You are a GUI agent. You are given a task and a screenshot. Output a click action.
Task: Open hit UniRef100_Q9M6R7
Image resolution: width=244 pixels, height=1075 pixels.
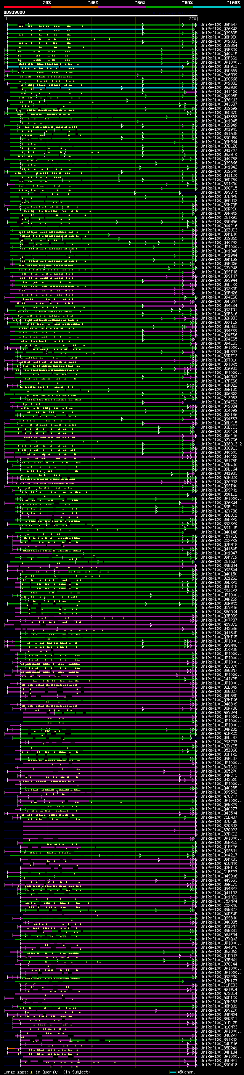click(x=219, y=25)
